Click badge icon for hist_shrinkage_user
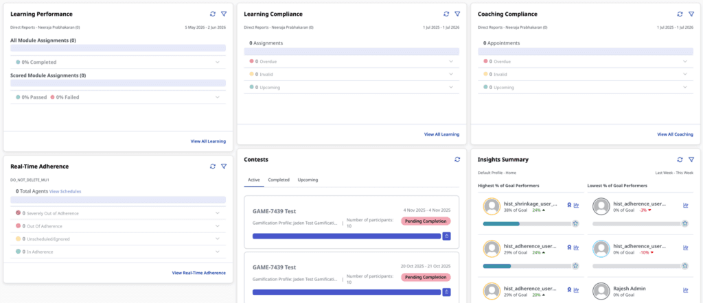The image size is (703, 303). coord(569,206)
